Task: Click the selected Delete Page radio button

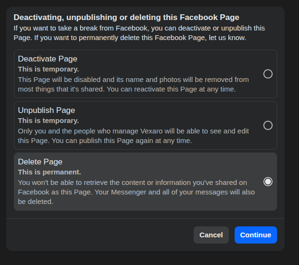Action: [x=268, y=182]
